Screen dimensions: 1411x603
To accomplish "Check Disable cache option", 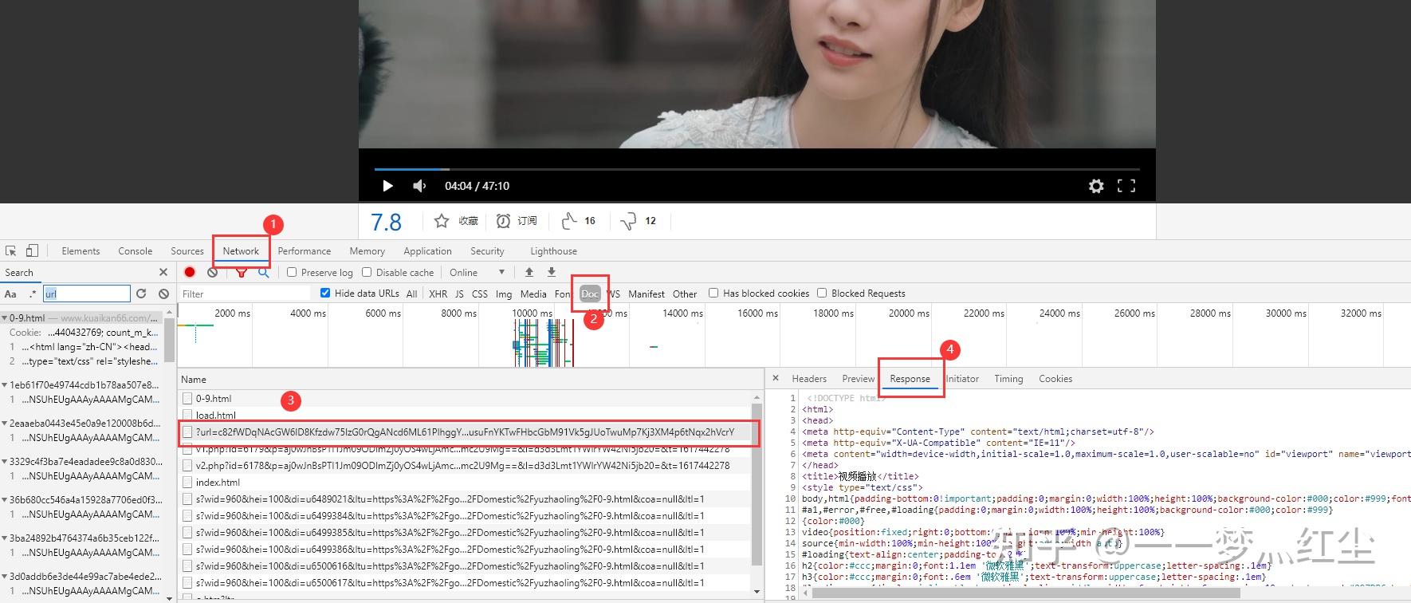I will tap(367, 272).
